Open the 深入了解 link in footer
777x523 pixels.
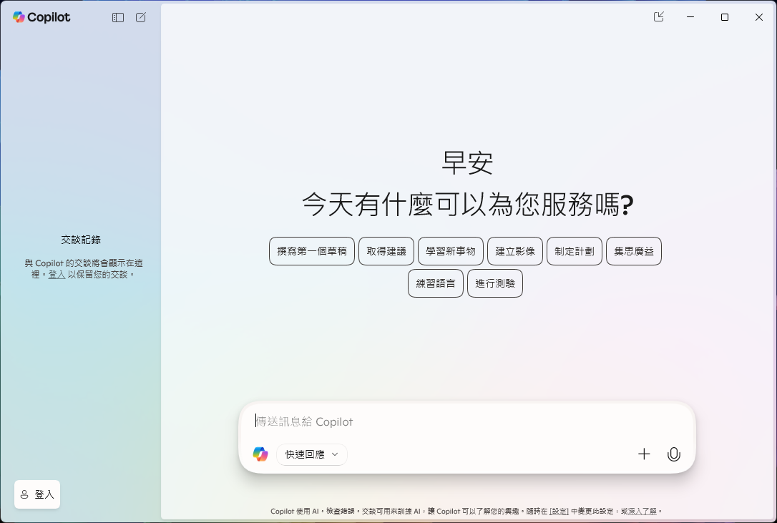click(642, 511)
